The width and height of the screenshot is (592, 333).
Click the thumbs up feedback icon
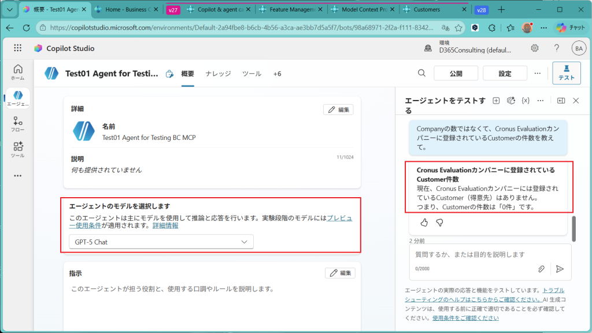coord(424,222)
